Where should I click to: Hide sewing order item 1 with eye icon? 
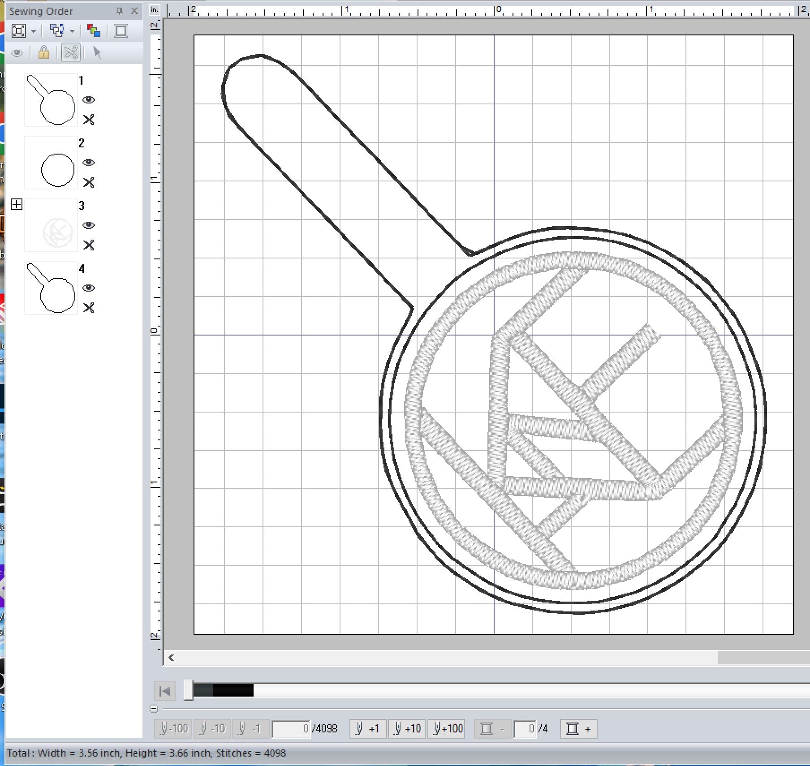(89, 100)
